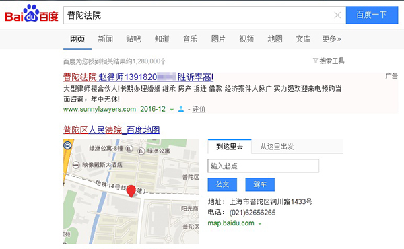Viewport: 404px width, 249px height.
Task: Click the 广告 label
Action: click(392, 76)
